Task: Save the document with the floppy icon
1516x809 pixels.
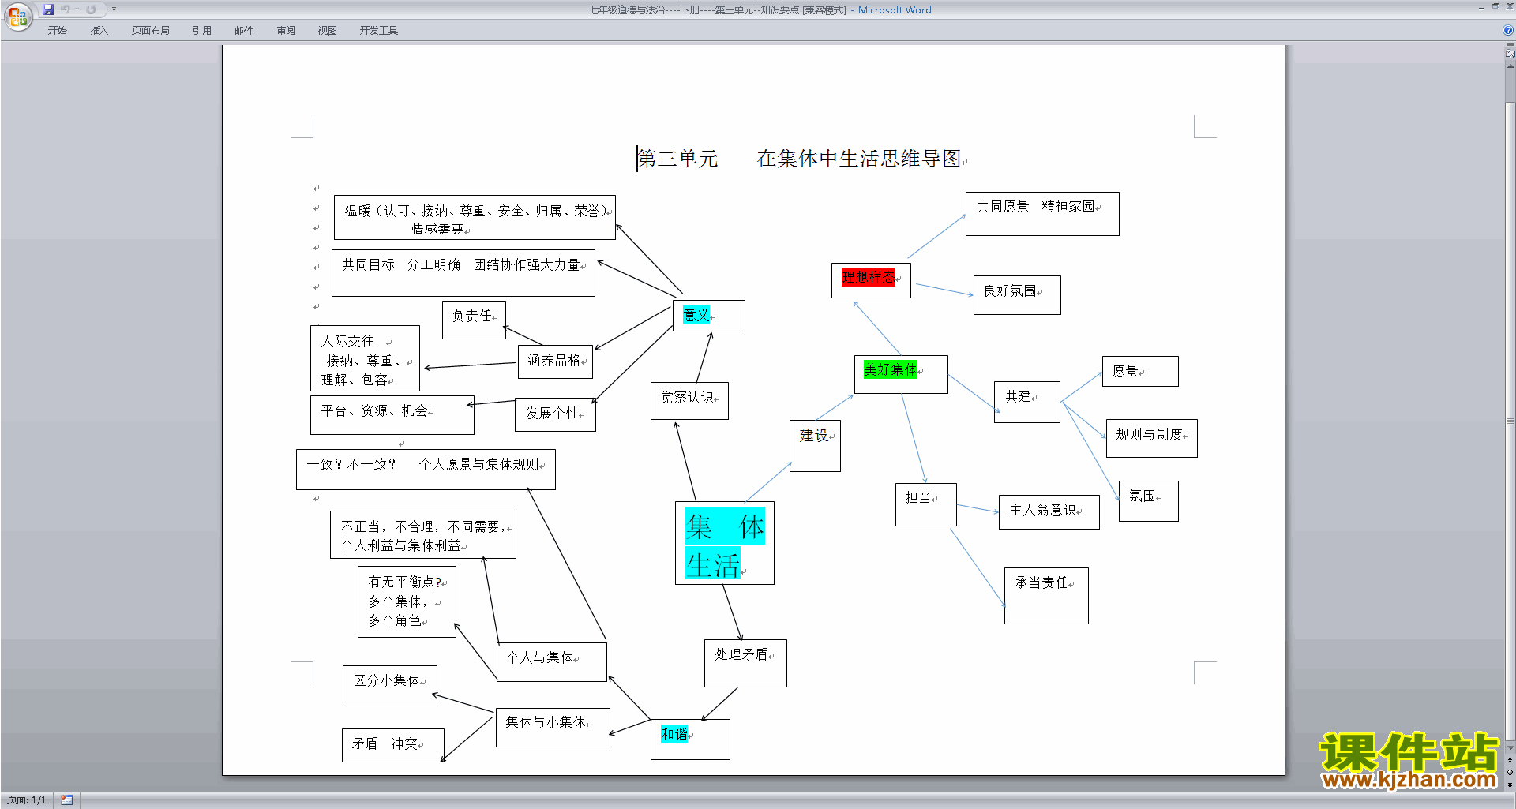Action: point(48,9)
